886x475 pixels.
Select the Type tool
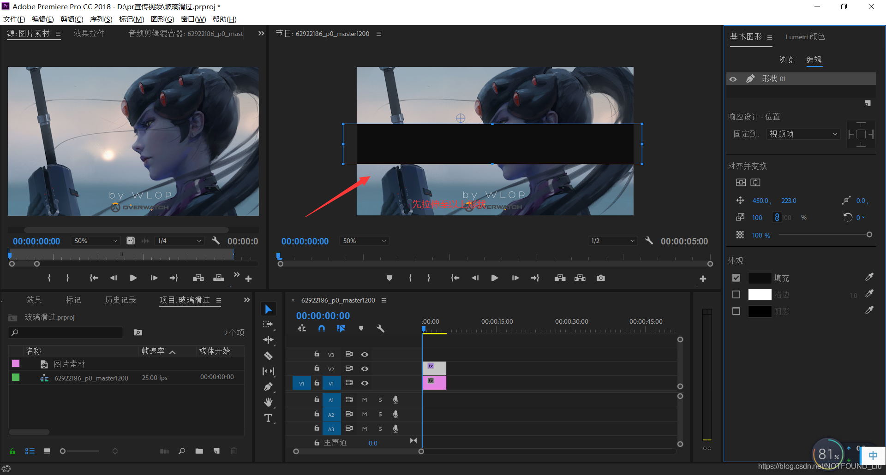click(269, 418)
